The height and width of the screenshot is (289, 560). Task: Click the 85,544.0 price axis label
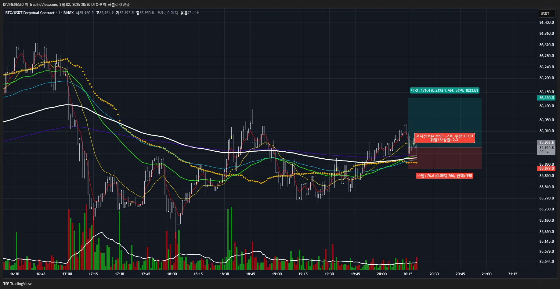click(x=547, y=262)
